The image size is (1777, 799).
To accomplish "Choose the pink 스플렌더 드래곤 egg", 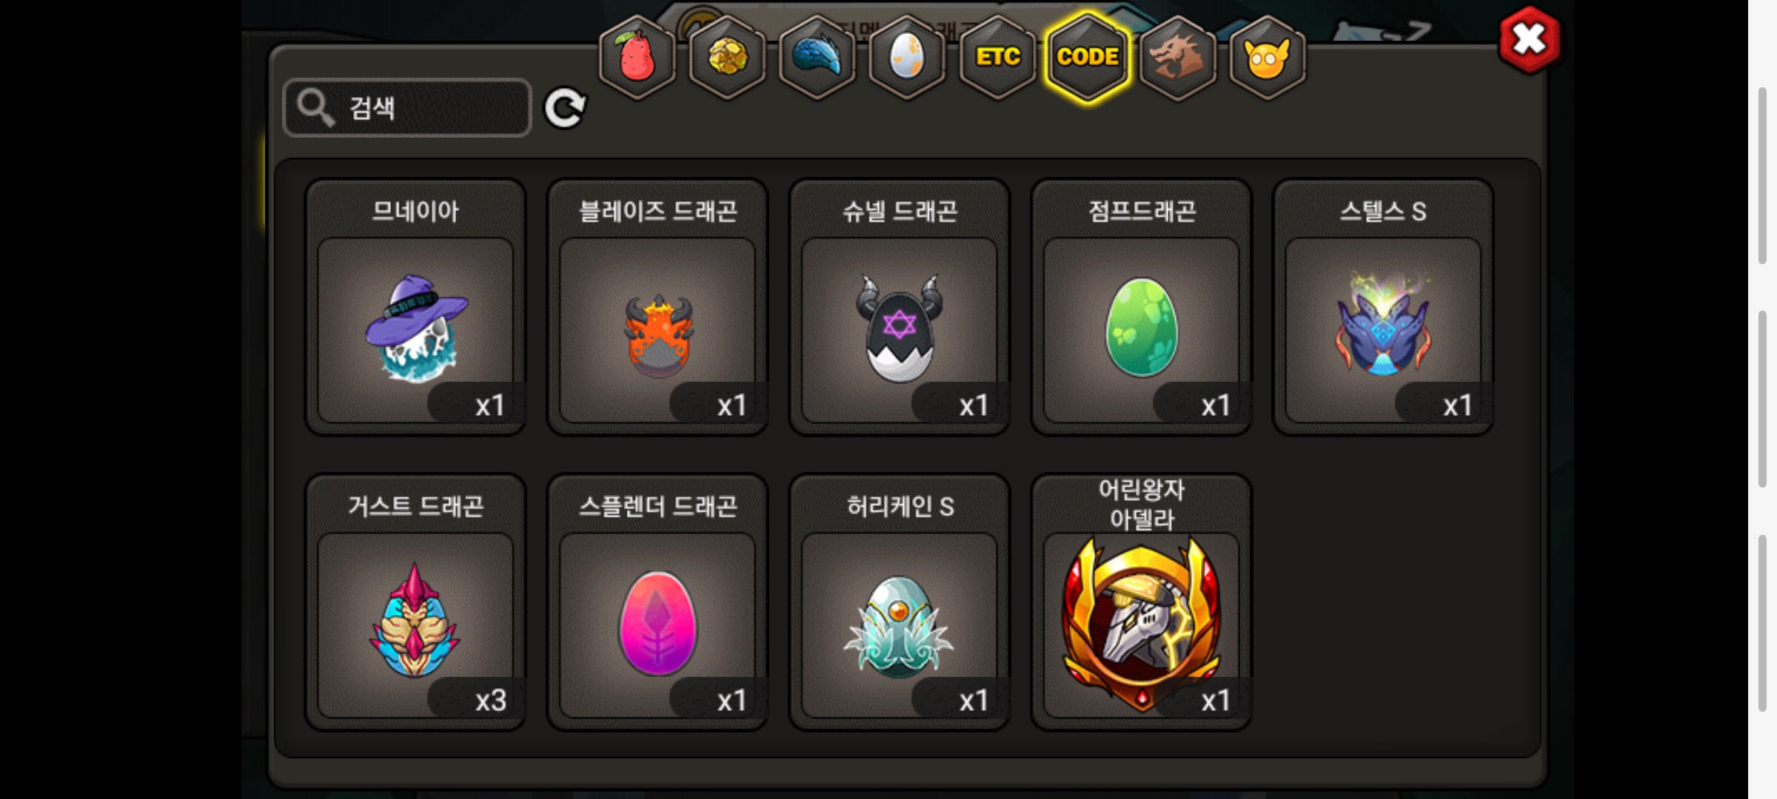I will pyautogui.click(x=657, y=602).
